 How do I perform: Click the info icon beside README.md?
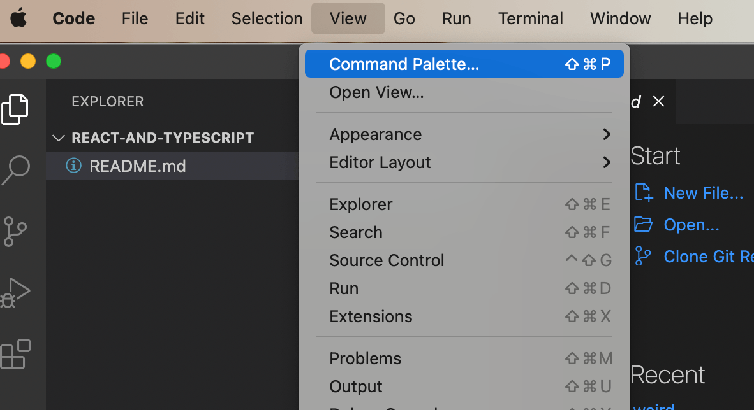point(73,166)
